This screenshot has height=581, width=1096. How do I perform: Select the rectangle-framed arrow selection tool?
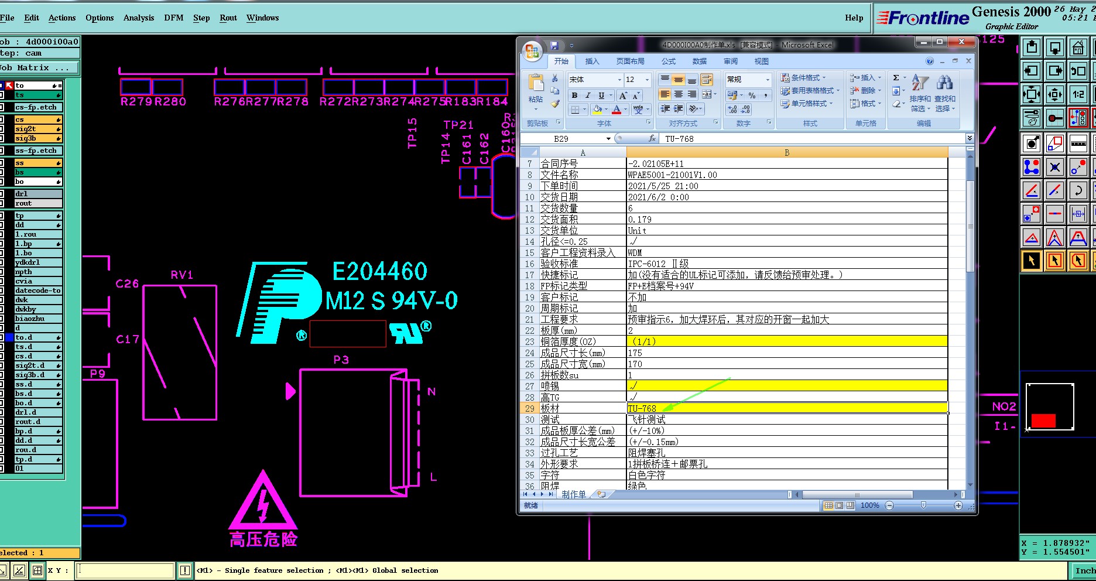[x=1055, y=261]
